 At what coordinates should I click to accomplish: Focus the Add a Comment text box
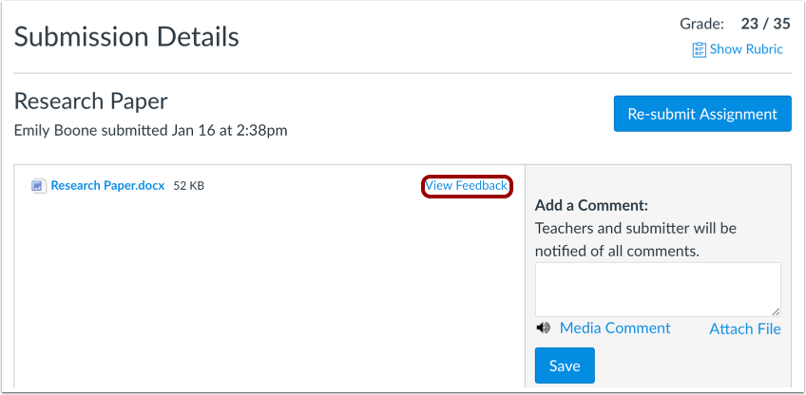(x=658, y=290)
